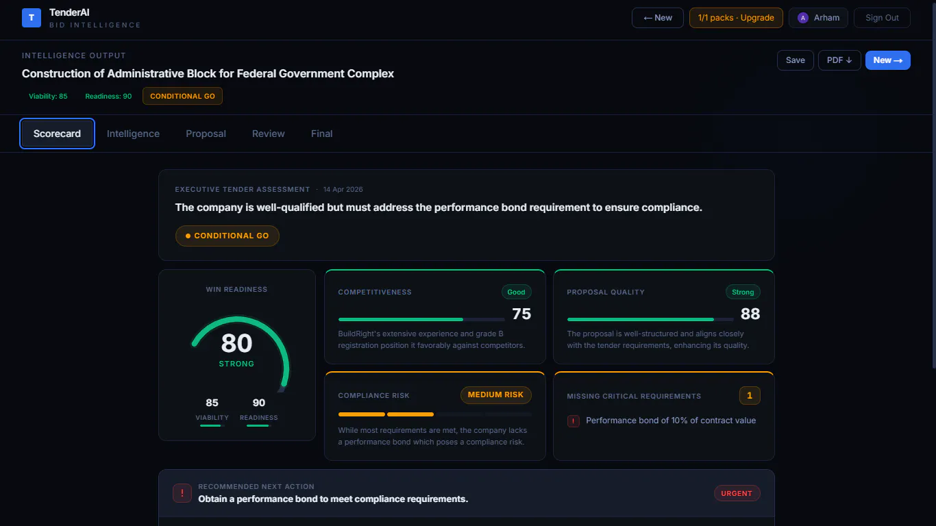Image resolution: width=936 pixels, height=526 pixels.
Task: Go to the Review tab
Action: pyautogui.click(x=269, y=134)
